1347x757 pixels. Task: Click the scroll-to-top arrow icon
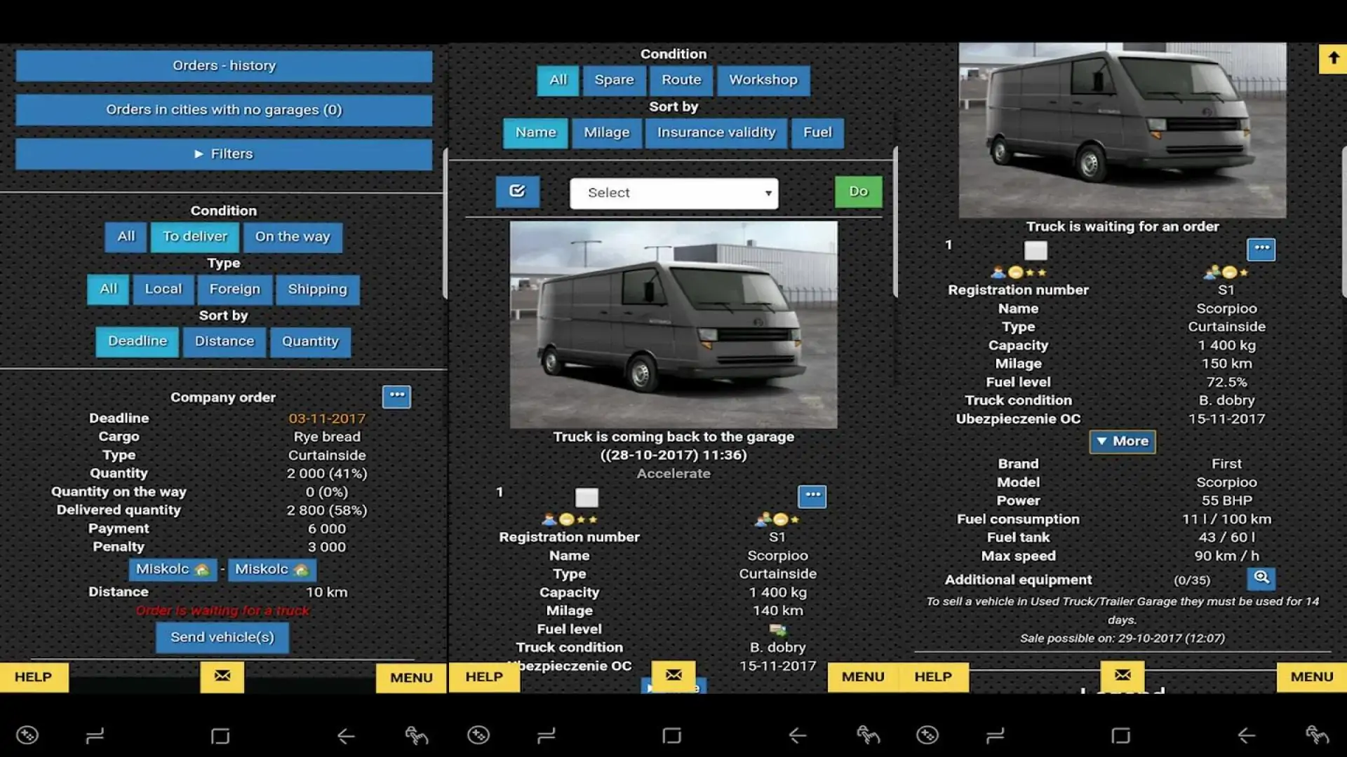pyautogui.click(x=1333, y=59)
